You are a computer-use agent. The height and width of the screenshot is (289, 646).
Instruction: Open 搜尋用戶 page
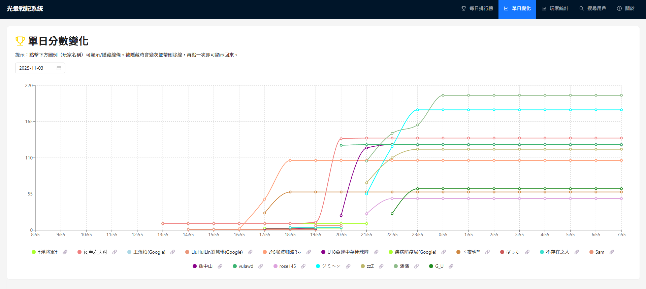click(592, 8)
